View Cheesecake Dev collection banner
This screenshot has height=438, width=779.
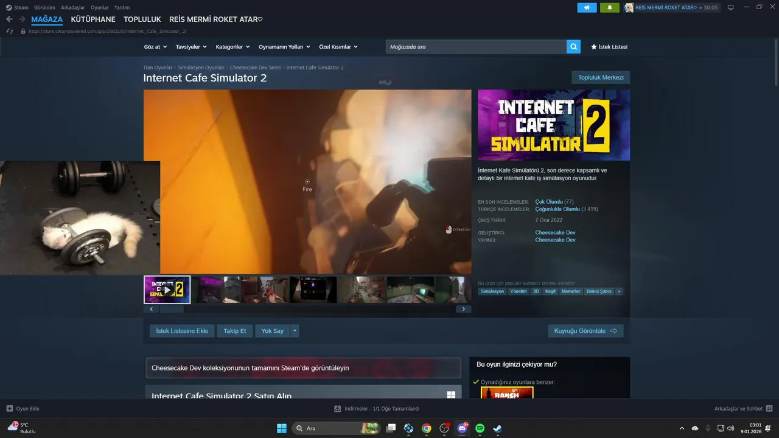(303, 368)
